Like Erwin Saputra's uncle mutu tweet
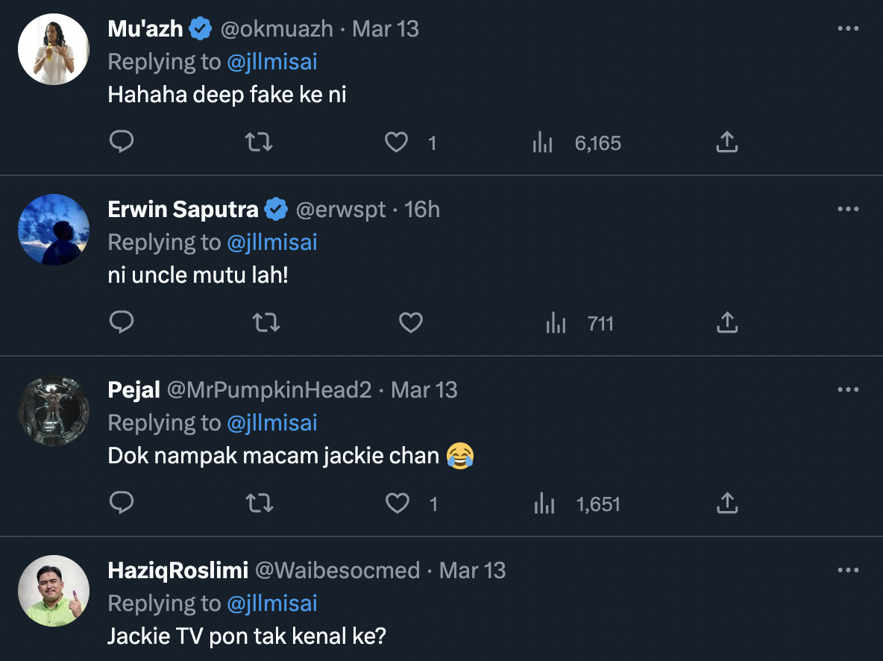This screenshot has height=661, width=883. (x=411, y=322)
